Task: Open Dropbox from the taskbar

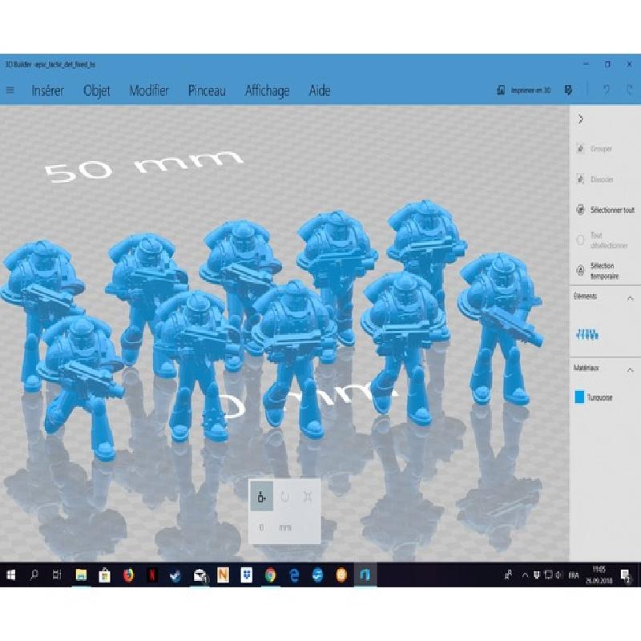Action: 247,575
